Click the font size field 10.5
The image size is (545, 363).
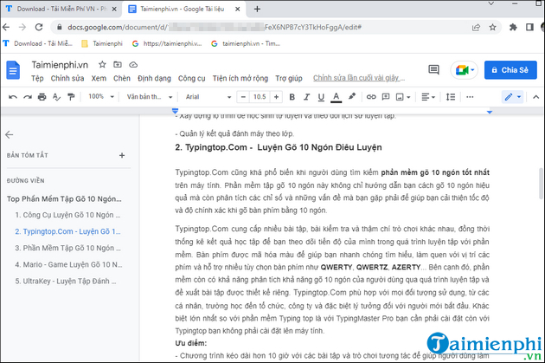pos(260,97)
